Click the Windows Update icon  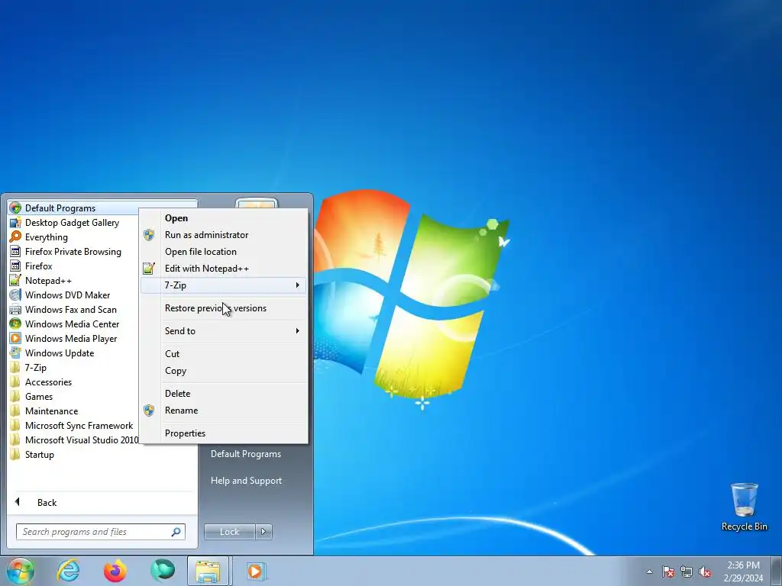pos(15,353)
